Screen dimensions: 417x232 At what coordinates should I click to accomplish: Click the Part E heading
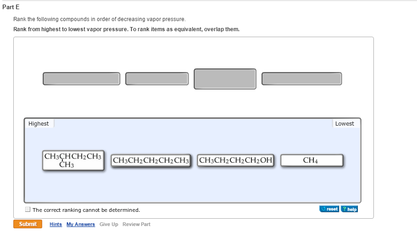point(11,7)
